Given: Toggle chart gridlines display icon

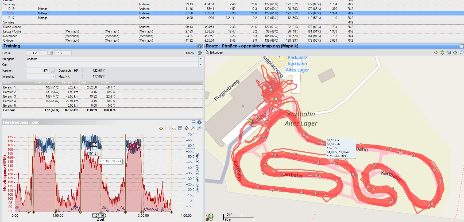Looking at the screenshot, I should [167, 128].
